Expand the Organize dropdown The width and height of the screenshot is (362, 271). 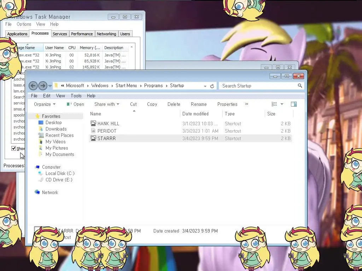click(45, 104)
